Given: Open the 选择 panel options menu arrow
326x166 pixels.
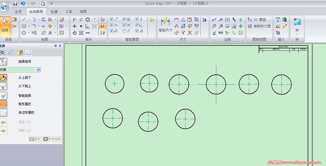Looking at the screenshot, I should pyautogui.click(x=56, y=46).
